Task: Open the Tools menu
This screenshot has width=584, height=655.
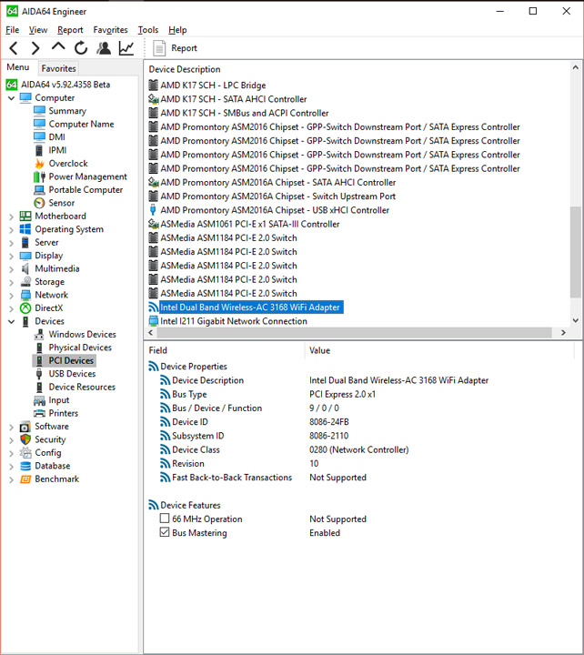Action: pos(148,30)
